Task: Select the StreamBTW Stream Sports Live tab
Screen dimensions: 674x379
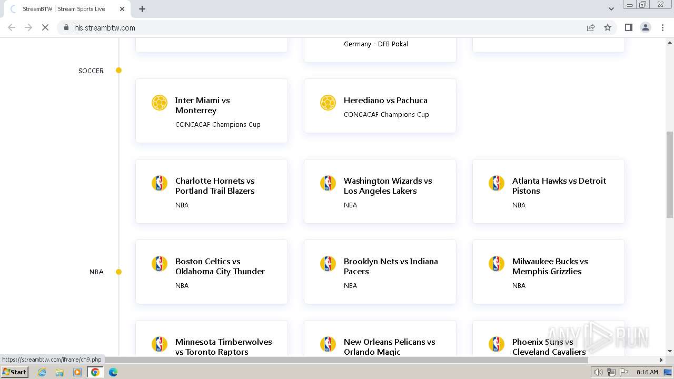Action: (x=66, y=9)
